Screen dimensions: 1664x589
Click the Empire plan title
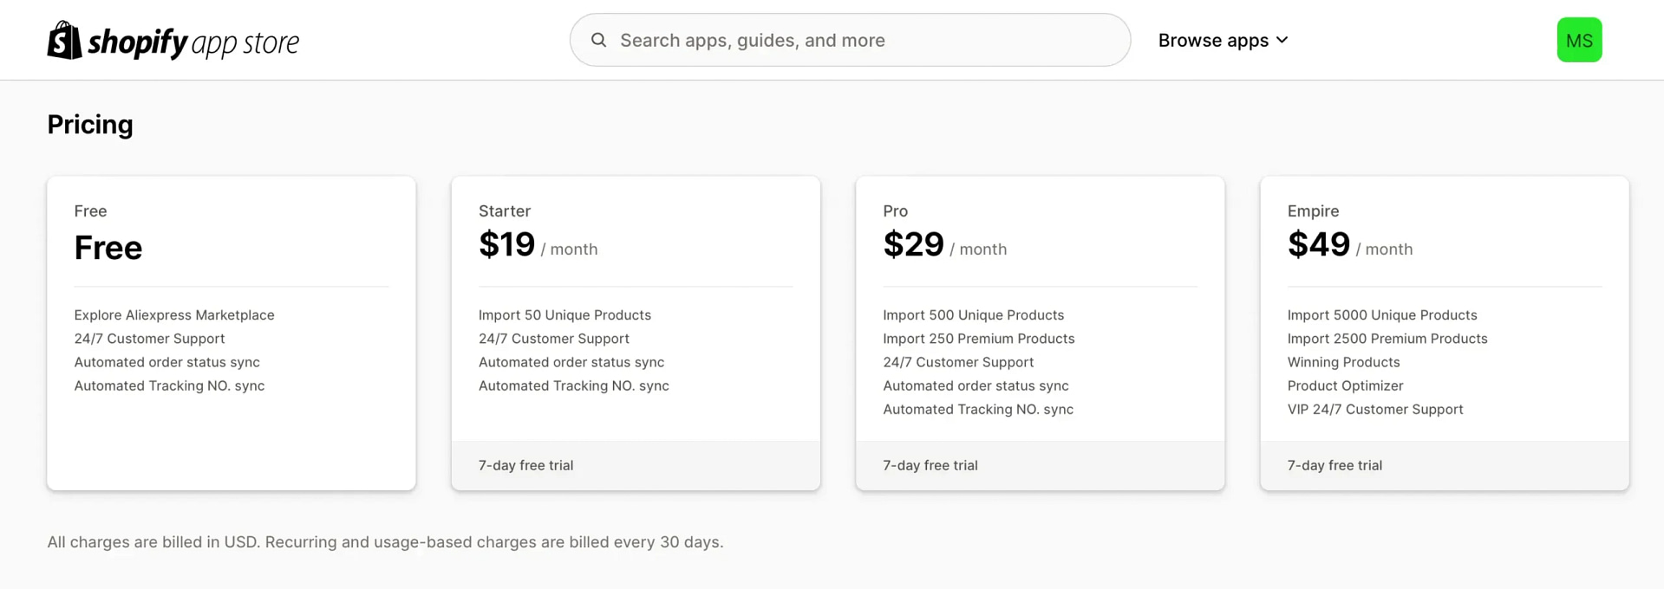pos(1313,210)
